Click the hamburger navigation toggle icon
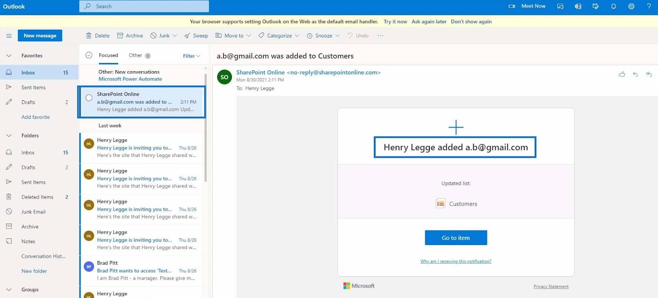Viewport: 658px width, 298px height. pyautogui.click(x=9, y=36)
